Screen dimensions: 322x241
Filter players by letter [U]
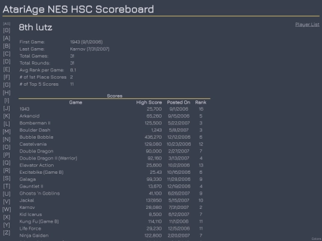point(7,194)
